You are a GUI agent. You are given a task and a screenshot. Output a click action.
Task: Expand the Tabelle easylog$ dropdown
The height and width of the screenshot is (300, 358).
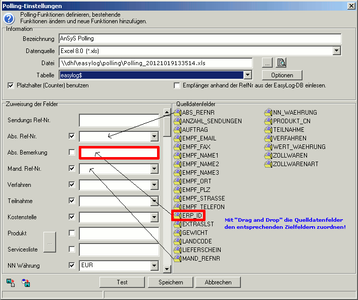point(247,75)
